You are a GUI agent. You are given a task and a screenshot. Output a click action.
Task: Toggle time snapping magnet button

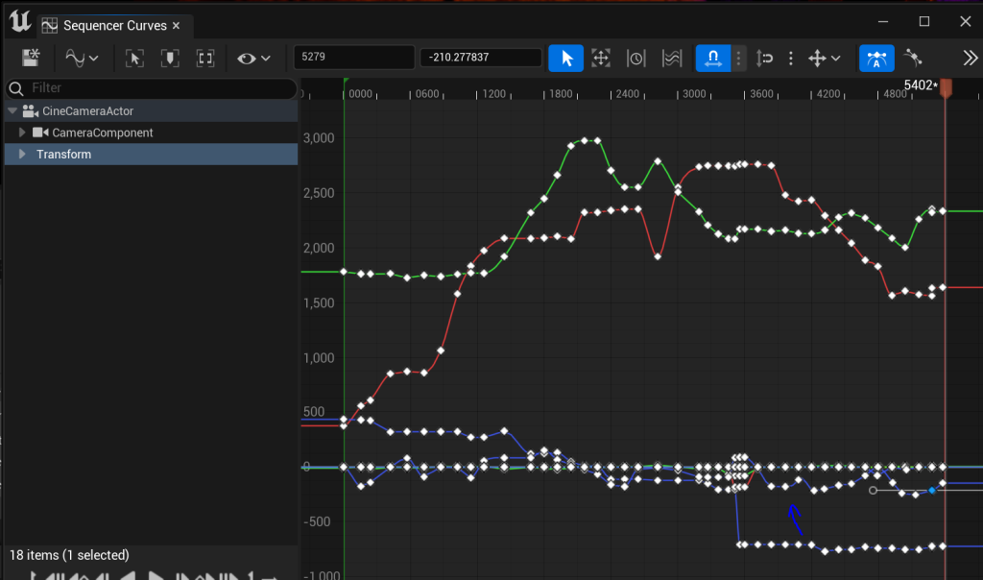[712, 58]
